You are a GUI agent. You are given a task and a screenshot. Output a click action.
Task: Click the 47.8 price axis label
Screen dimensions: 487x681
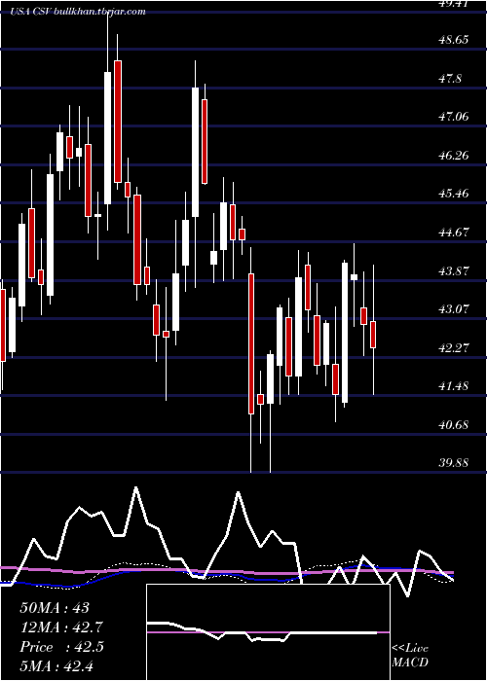point(451,78)
